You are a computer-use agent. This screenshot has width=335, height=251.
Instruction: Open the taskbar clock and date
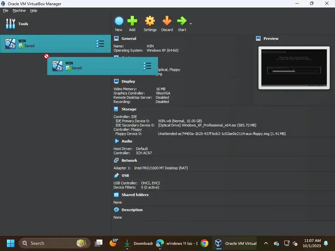click(x=312, y=243)
